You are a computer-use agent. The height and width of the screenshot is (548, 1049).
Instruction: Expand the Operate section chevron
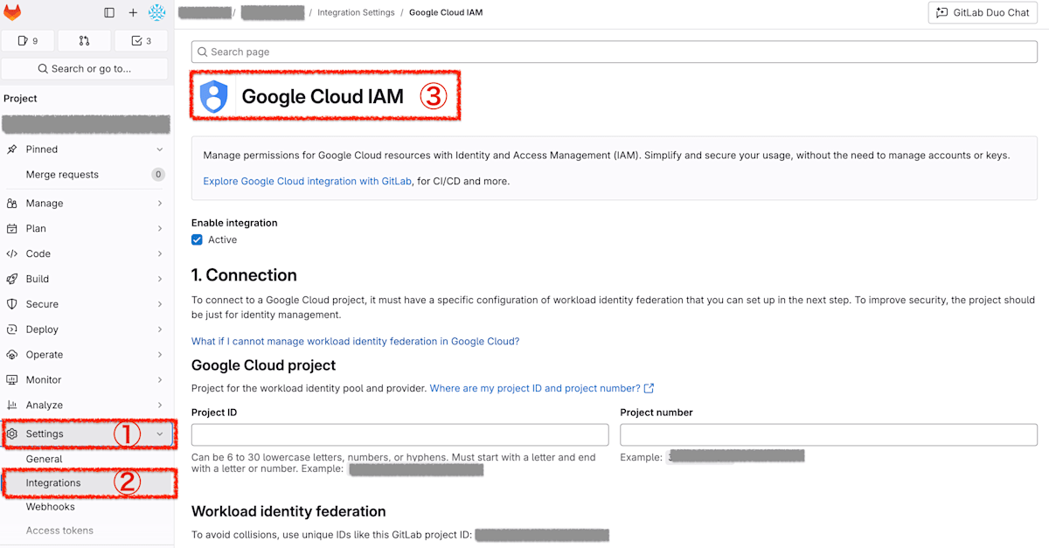[x=159, y=355]
